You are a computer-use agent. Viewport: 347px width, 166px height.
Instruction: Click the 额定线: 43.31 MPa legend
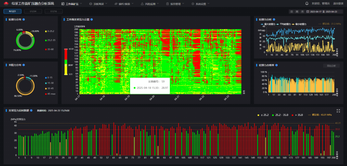(x=320, y=115)
